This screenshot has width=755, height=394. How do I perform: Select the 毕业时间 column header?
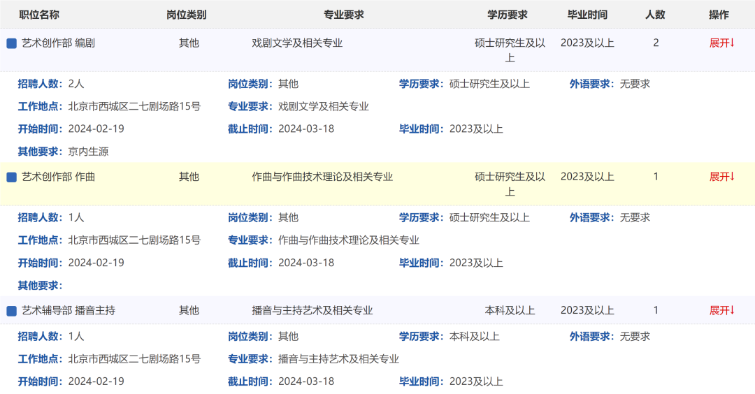(x=587, y=15)
